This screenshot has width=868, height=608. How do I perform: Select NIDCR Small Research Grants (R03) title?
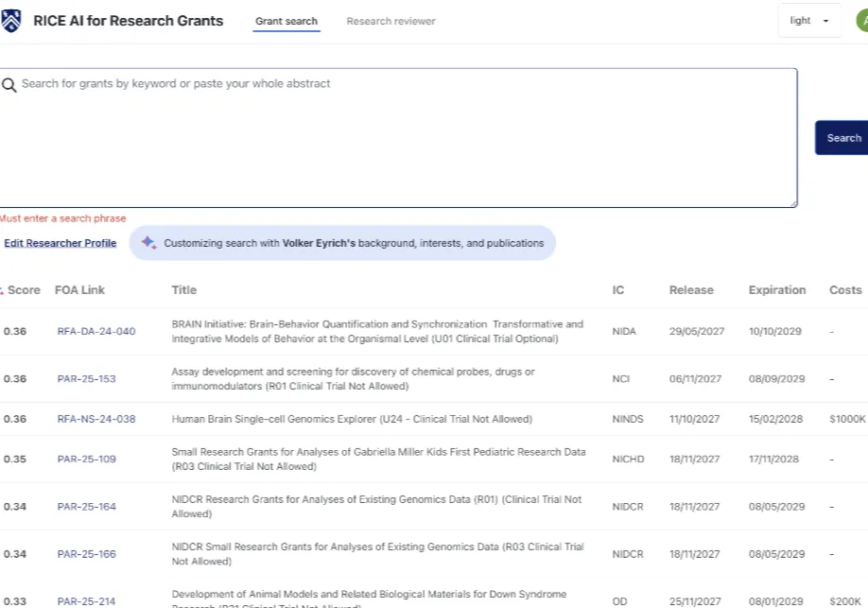click(377, 554)
